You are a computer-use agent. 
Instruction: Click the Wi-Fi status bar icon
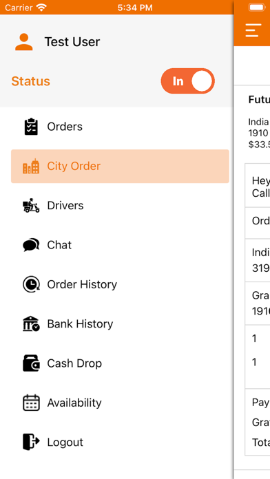(41, 8)
